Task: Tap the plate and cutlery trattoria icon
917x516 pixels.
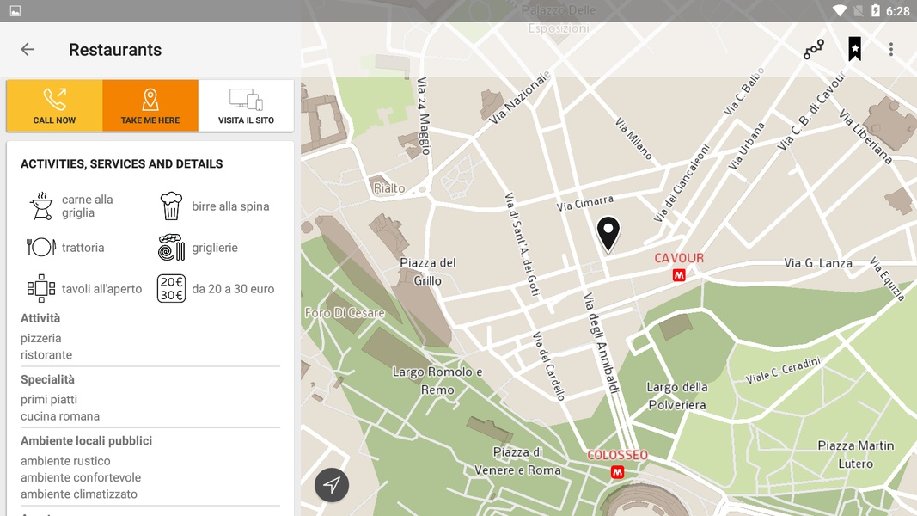Action: (41, 247)
